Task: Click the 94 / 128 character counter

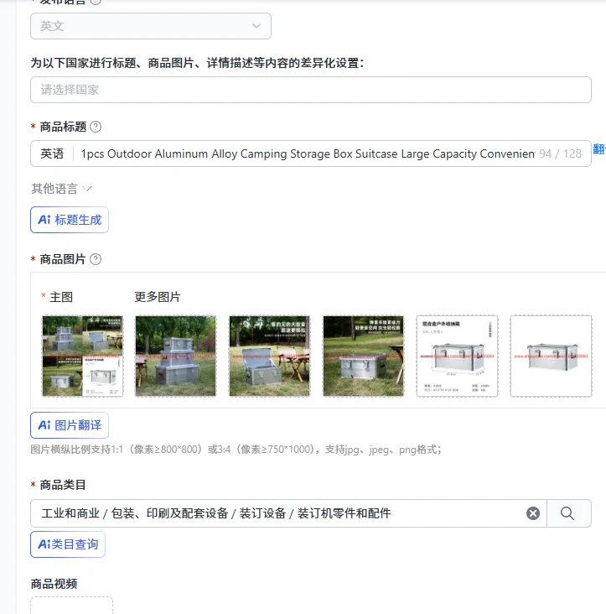Action: (560, 153)
